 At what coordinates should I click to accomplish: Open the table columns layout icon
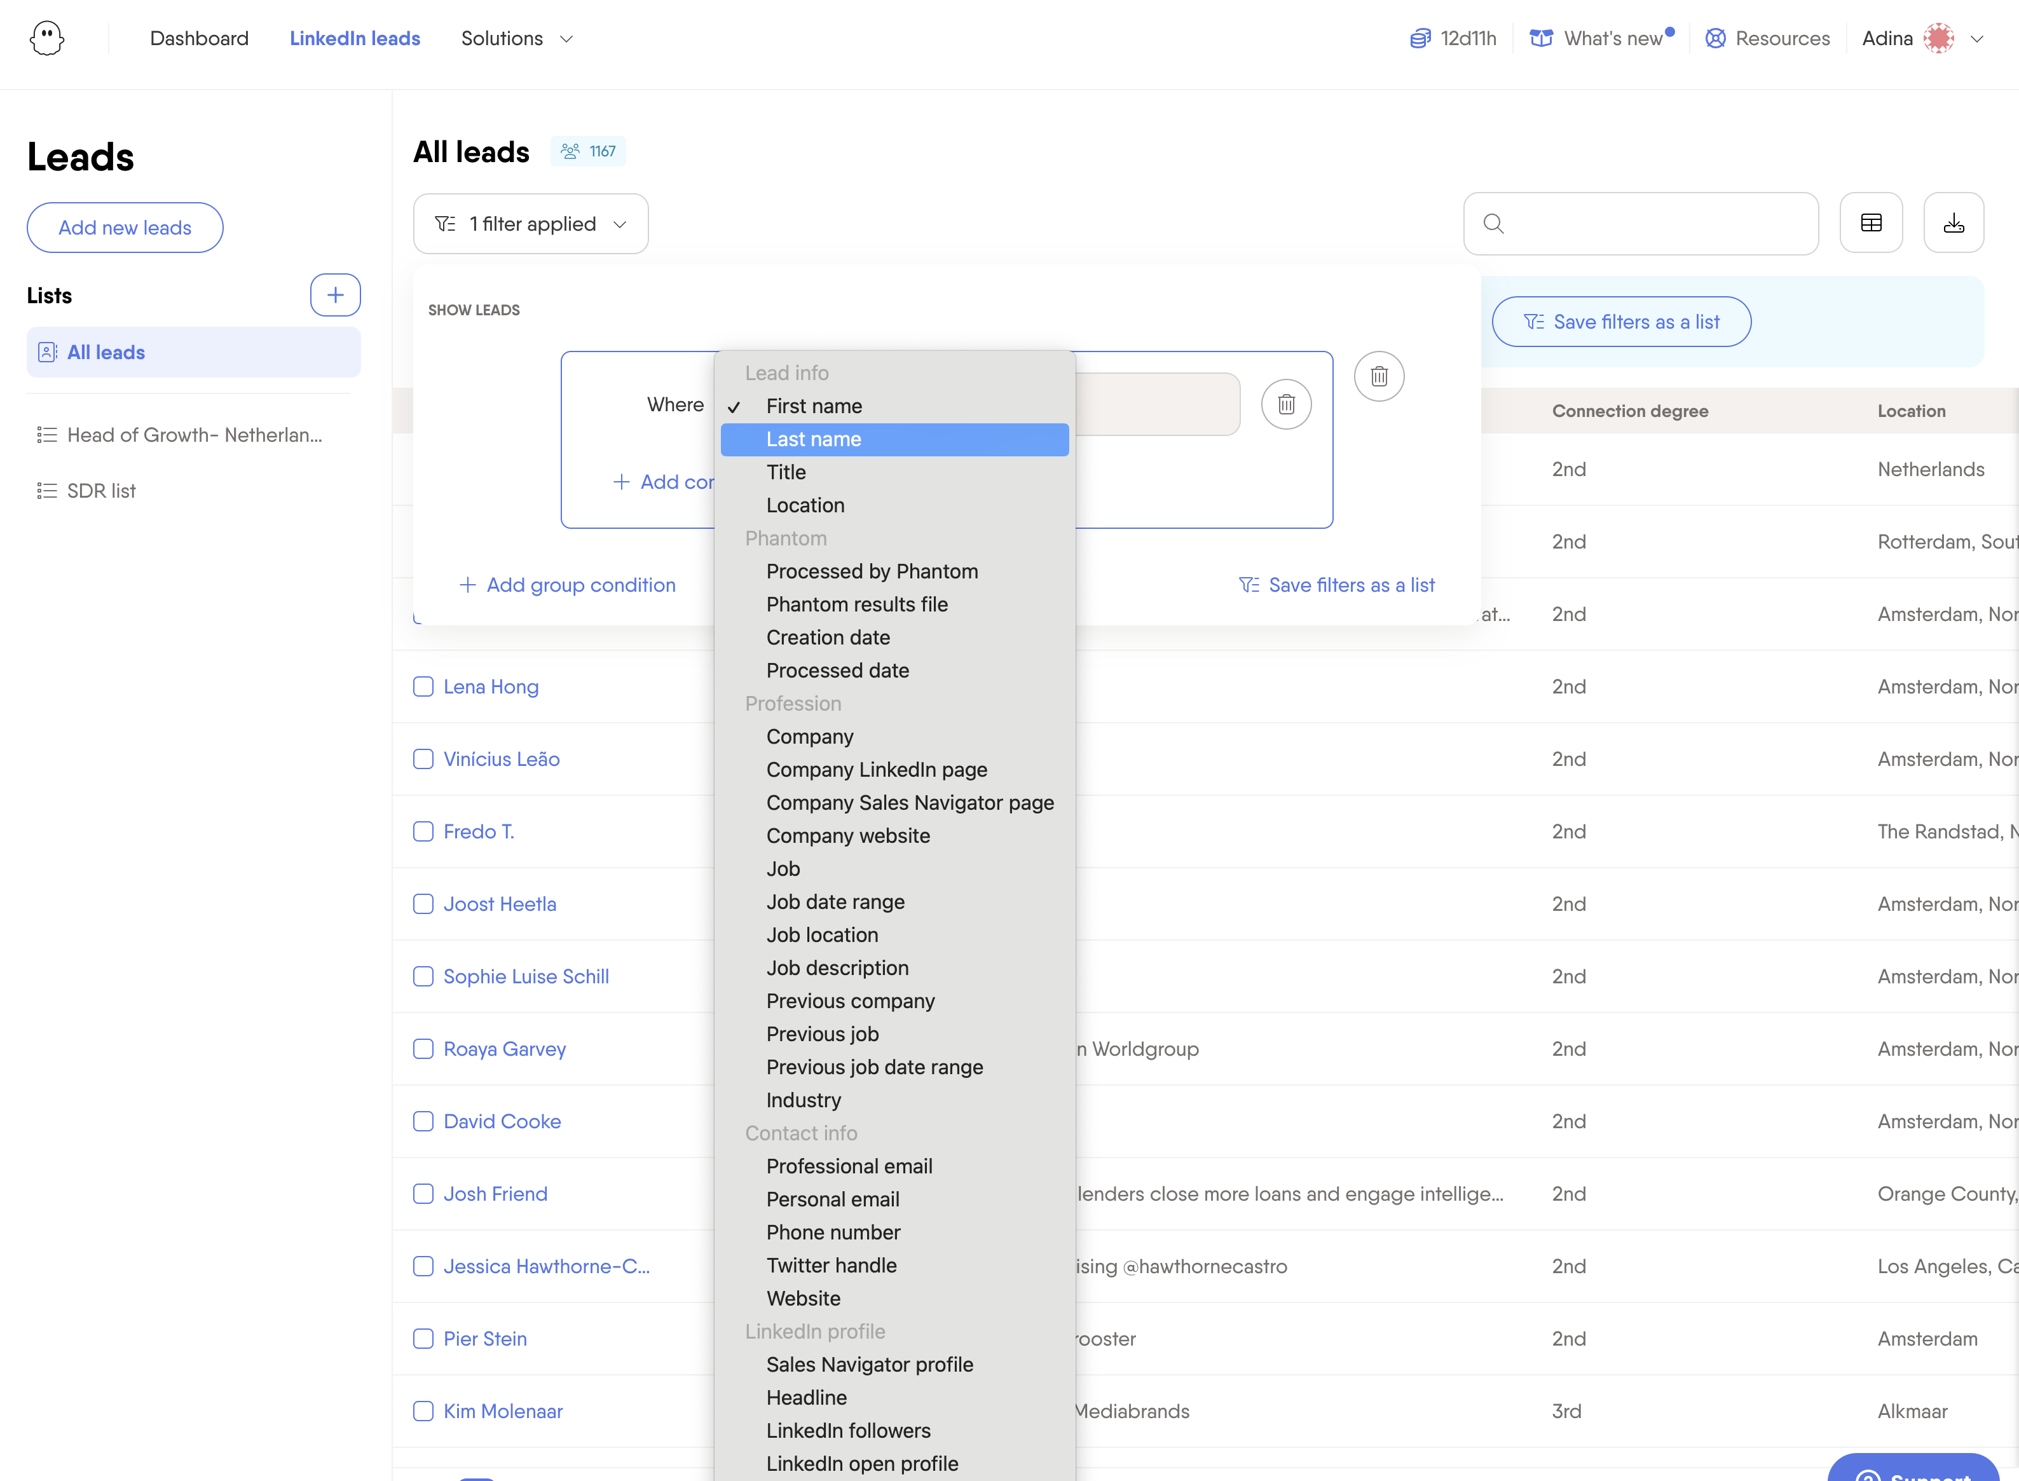tap(1871, 223)
